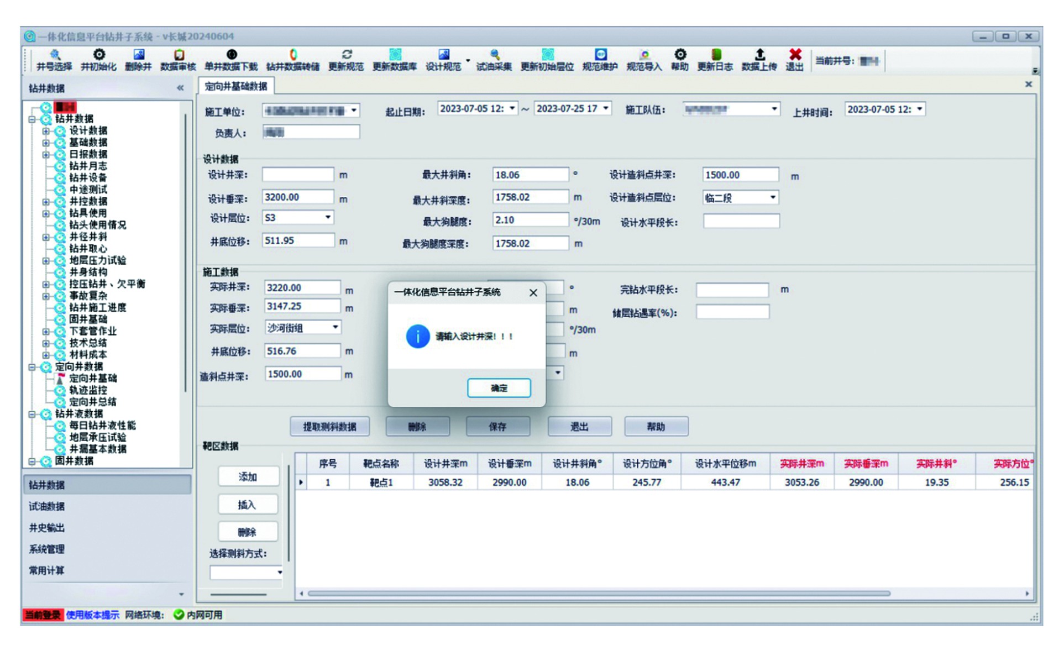Close the 定向井基础数据 tab panel
Image resolution: width=1064 pixels, height=650 pixels.
click(x=1029, y=84)
